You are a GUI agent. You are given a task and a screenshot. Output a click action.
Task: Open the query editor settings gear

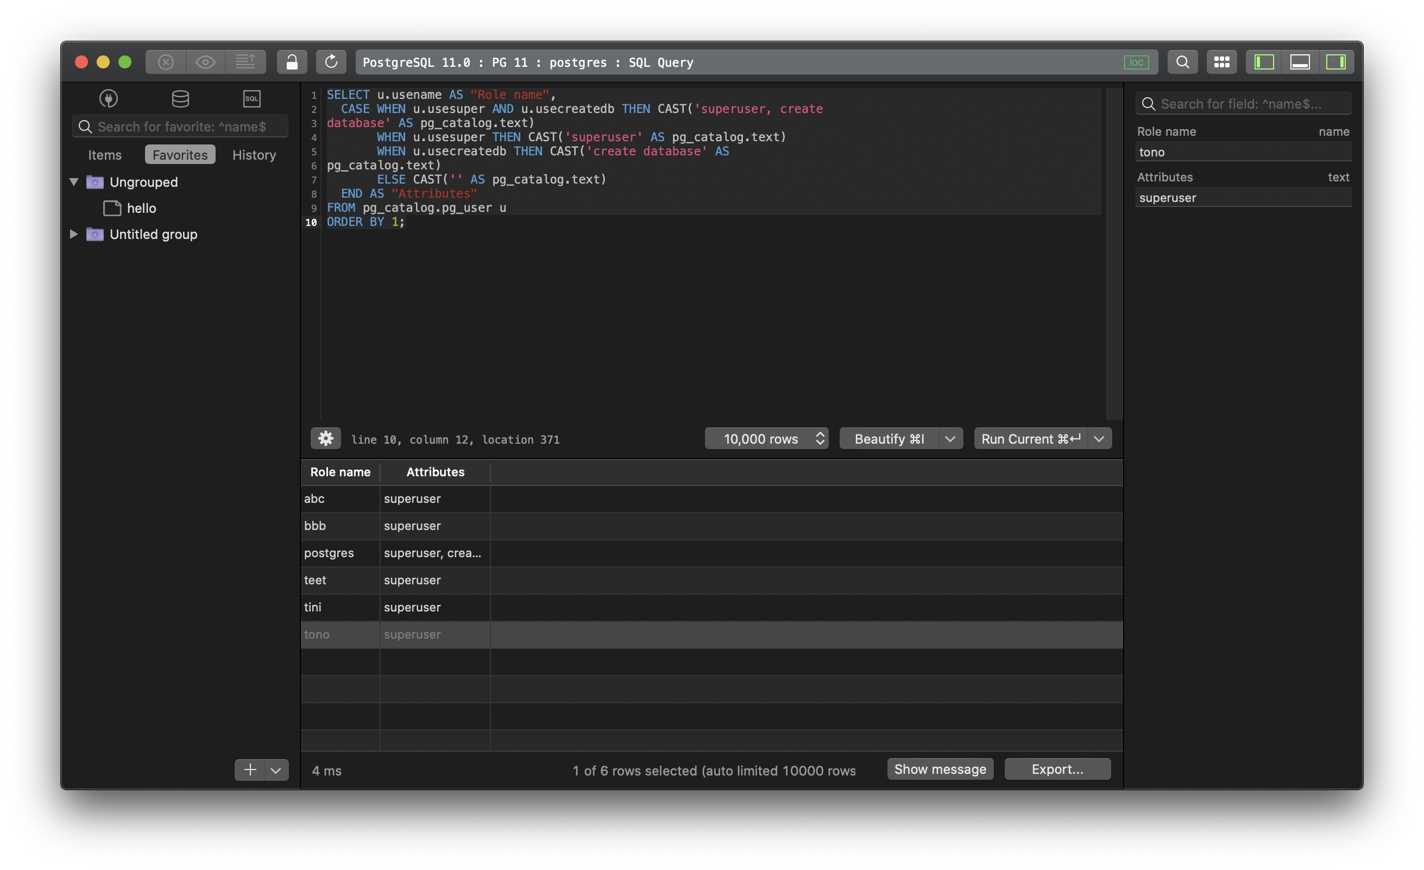(x=325, y=438)
